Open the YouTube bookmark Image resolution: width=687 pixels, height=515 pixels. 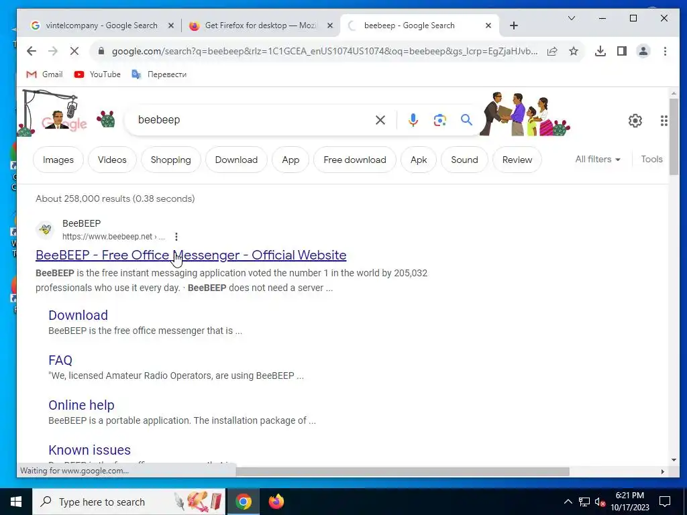pyautogui.click(x=97, y=74)
